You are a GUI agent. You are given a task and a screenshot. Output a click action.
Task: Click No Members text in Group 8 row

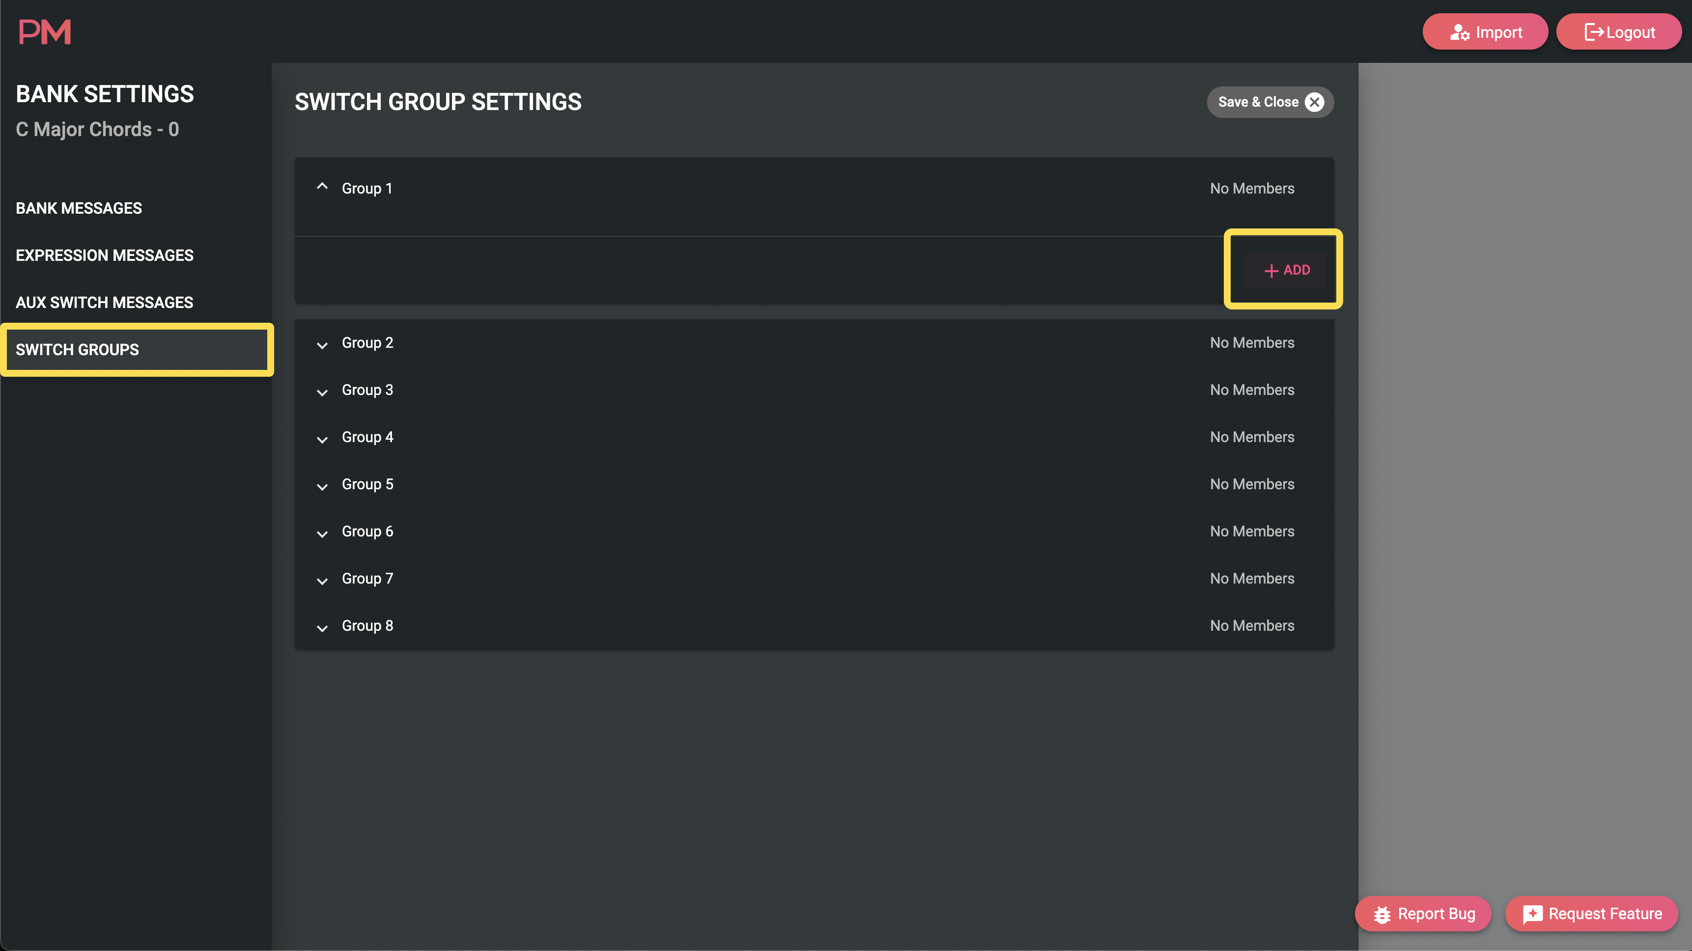click(1252, 626)
